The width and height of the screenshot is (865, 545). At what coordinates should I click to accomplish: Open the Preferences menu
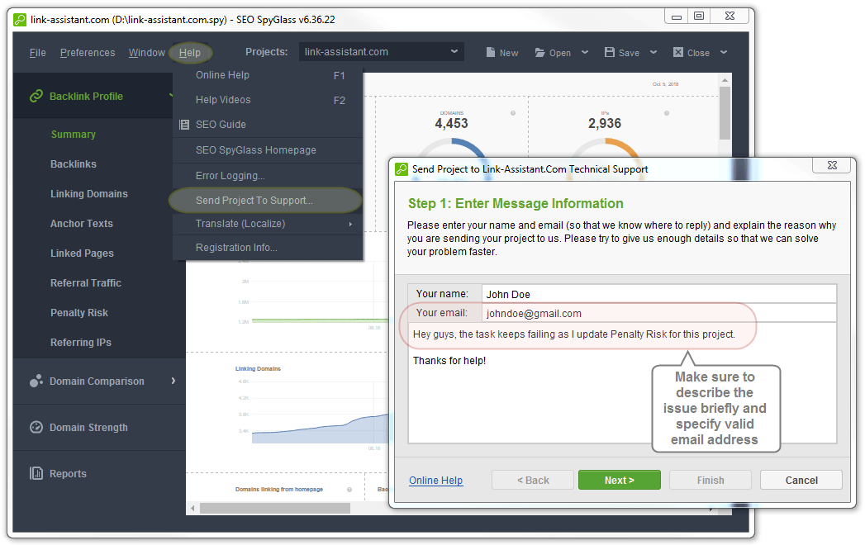click(x=88, y=52)
